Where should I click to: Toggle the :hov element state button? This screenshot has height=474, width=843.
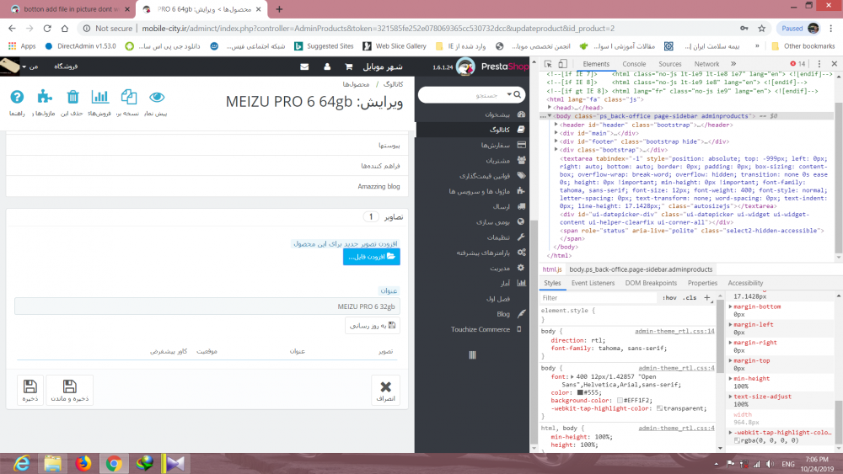click(669, 298)
